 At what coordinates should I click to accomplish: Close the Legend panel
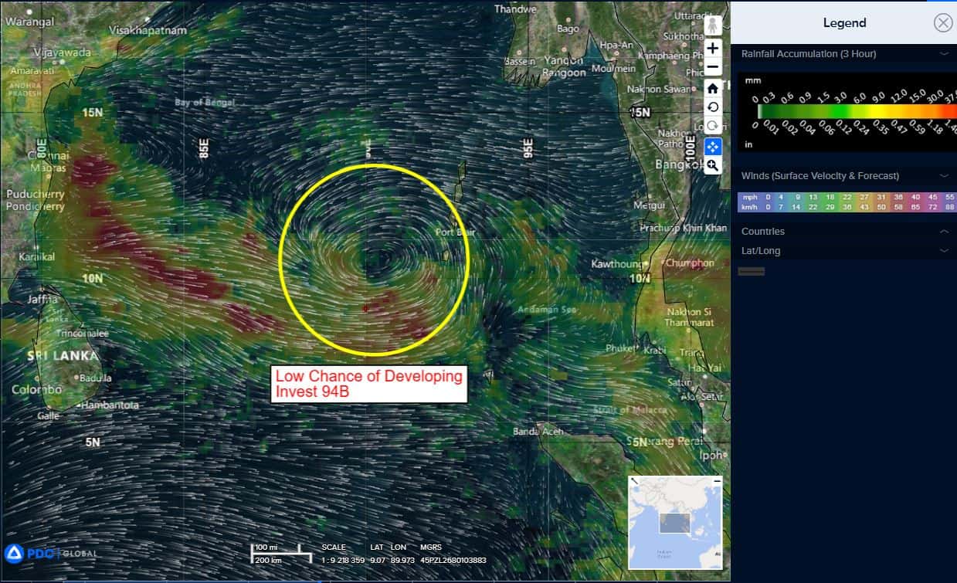click(942, 23)
